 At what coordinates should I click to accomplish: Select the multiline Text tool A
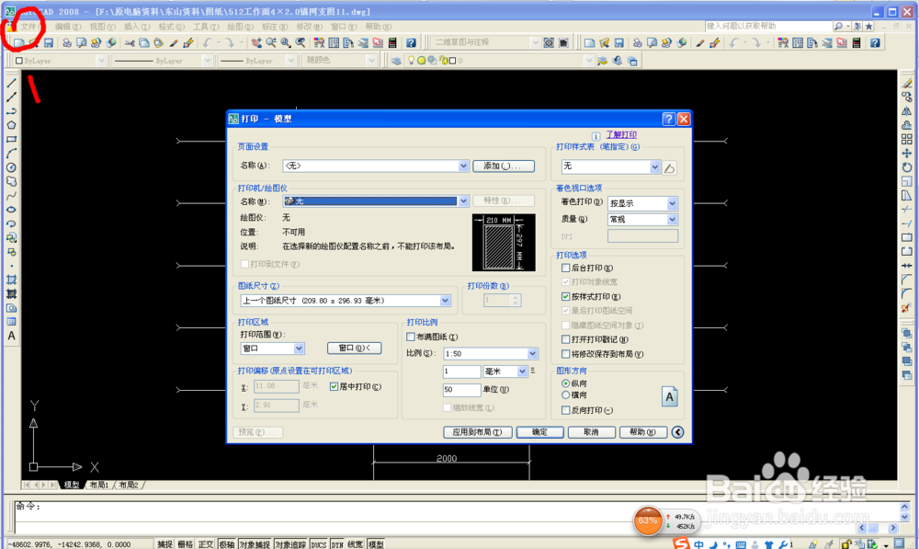pos(11,336)
